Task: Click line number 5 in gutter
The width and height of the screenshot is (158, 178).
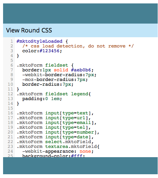Action: pos(12,60)
